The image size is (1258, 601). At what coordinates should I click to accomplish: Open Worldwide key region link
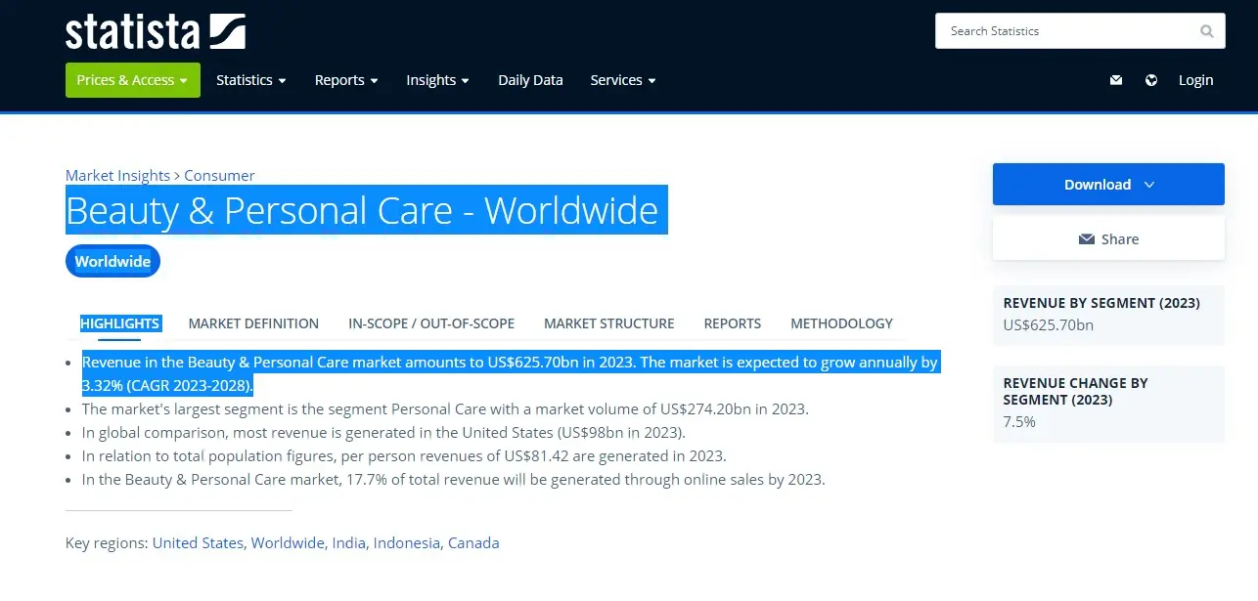point(288,543)
